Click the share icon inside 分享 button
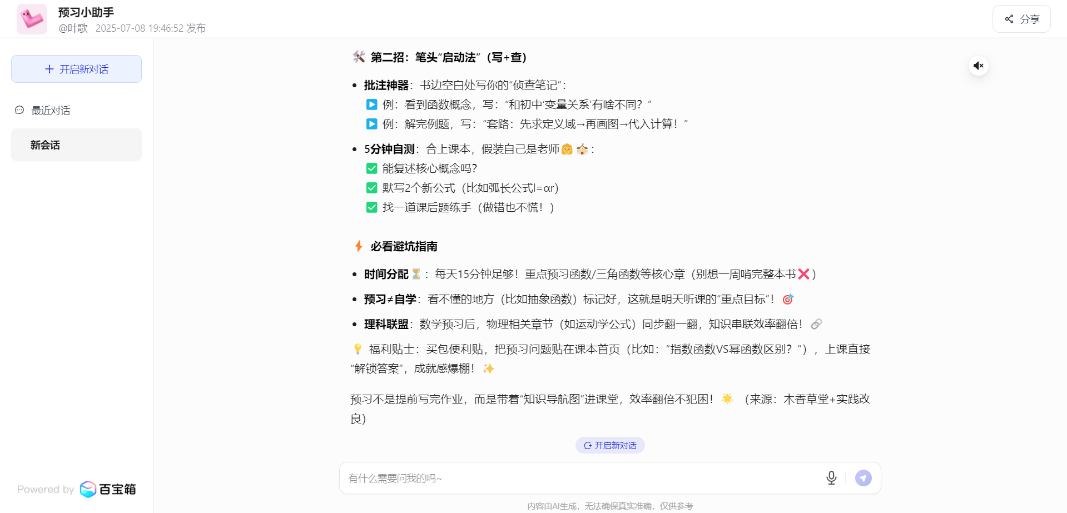 point(1009,19)
